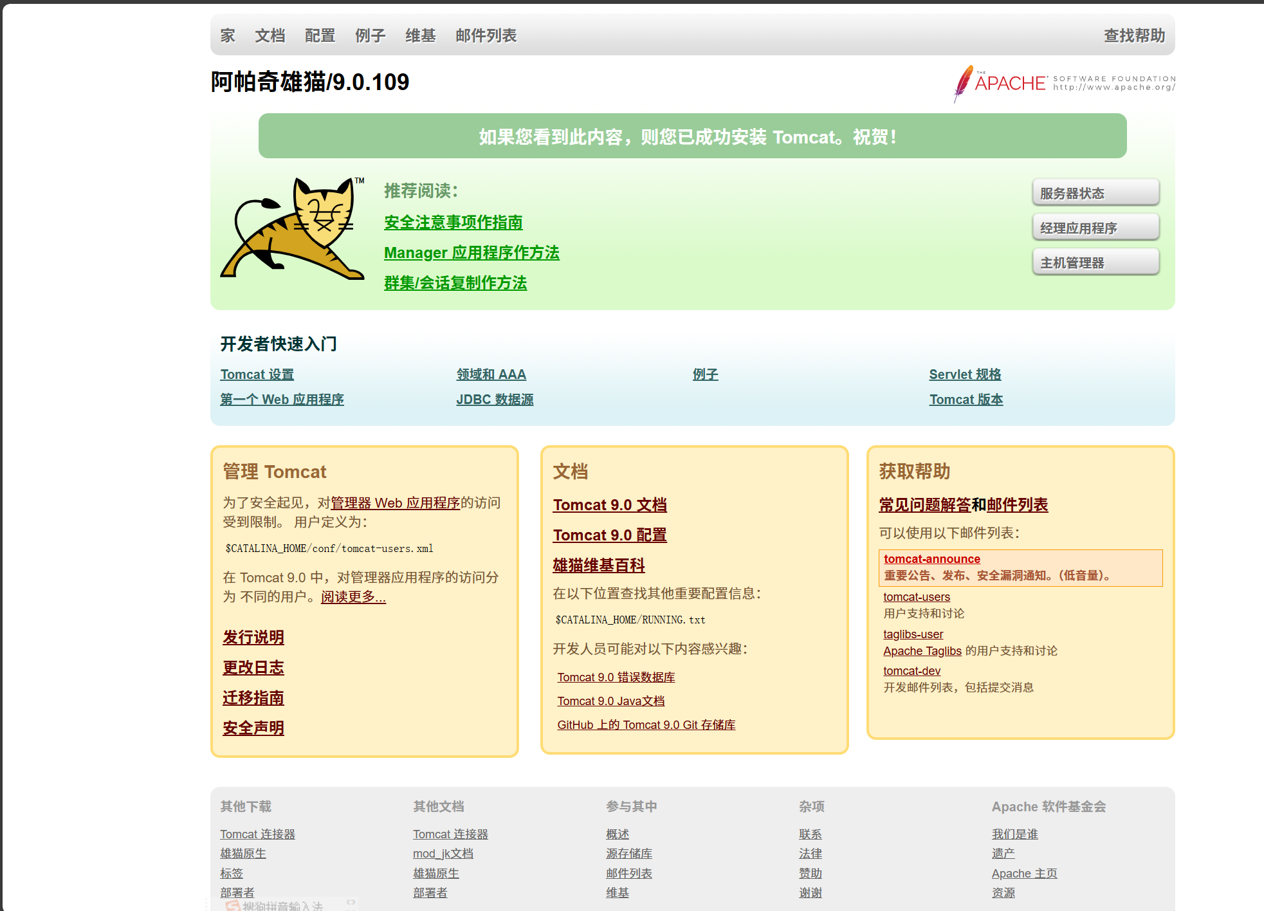Open the 文档 item in the top navigation bar
The image size is (1264, 911).
tap(270, 35)
